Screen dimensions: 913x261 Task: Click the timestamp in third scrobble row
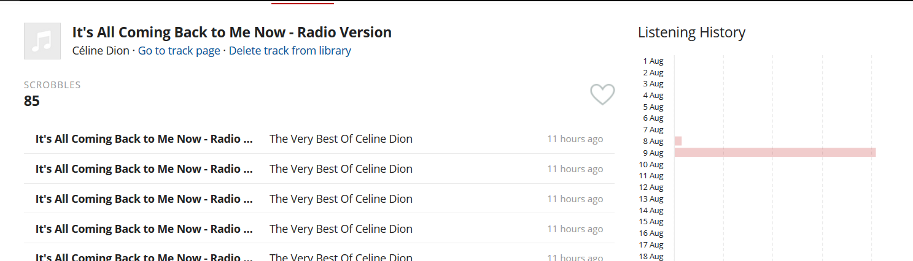pos(575,199)
